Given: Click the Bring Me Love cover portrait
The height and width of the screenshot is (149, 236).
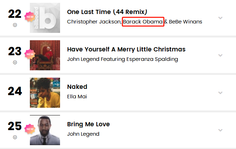Looking at the screenshot, I should (45, 130).
